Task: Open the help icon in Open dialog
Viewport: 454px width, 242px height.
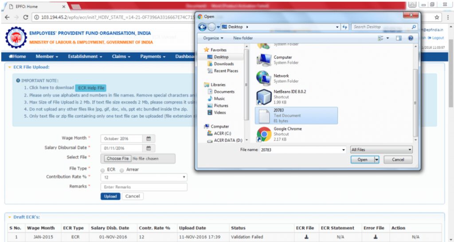Action: [411, 38]
